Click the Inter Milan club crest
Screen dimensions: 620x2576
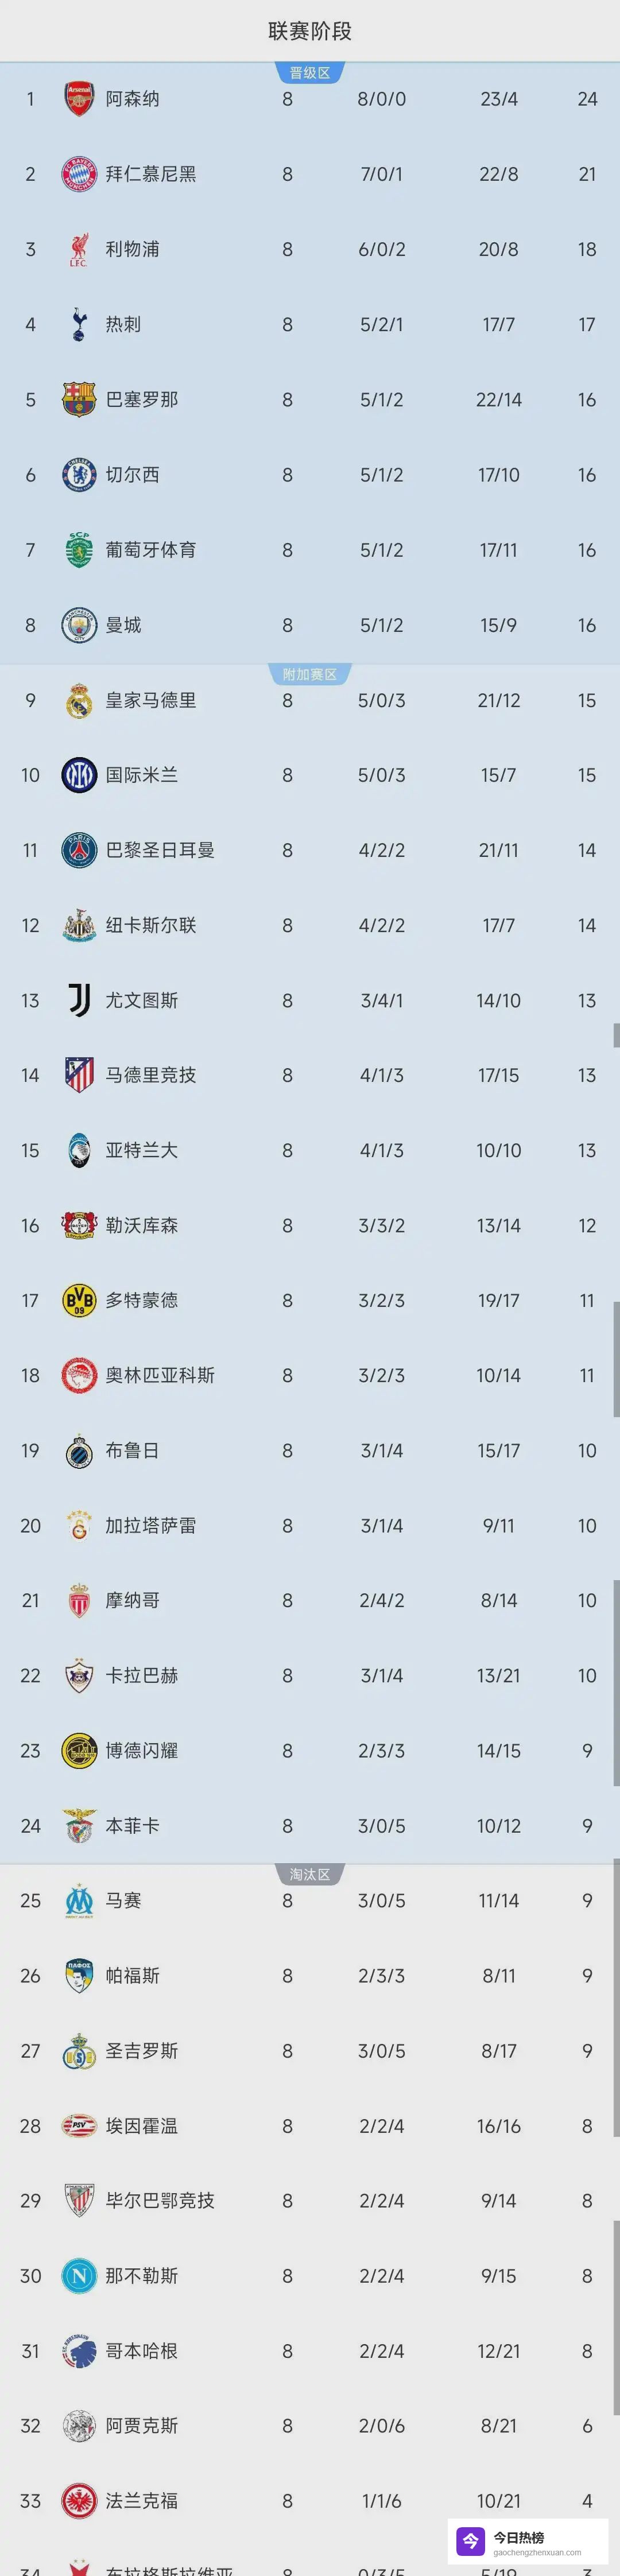tap(79, 775)
